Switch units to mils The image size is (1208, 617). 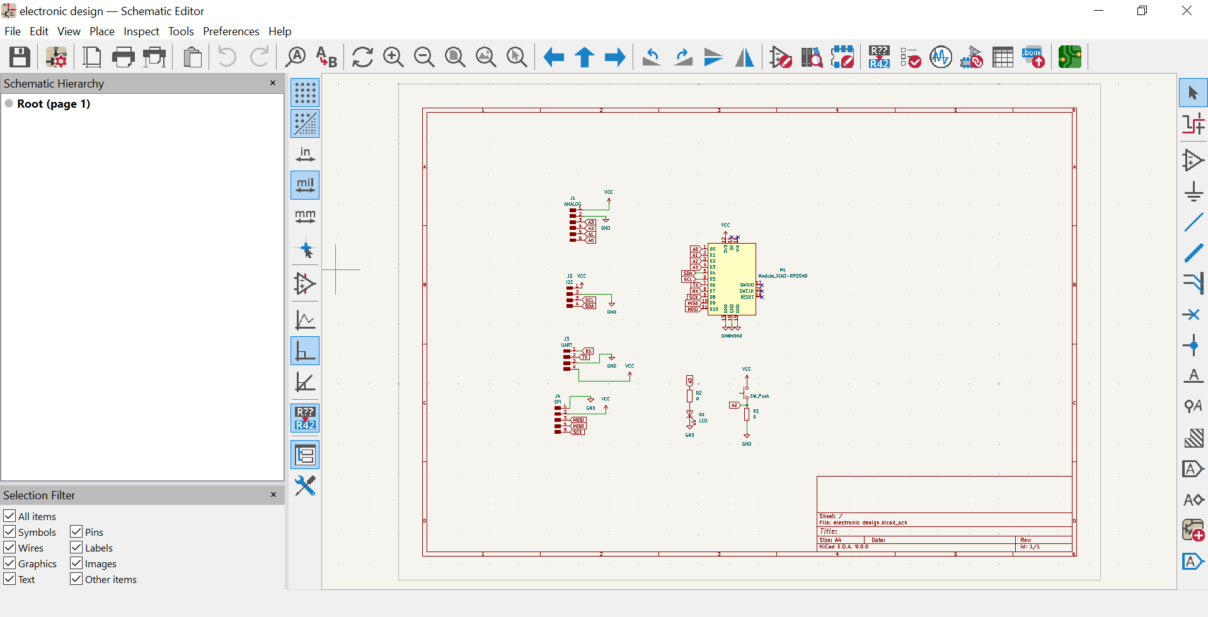click(305, 185)
